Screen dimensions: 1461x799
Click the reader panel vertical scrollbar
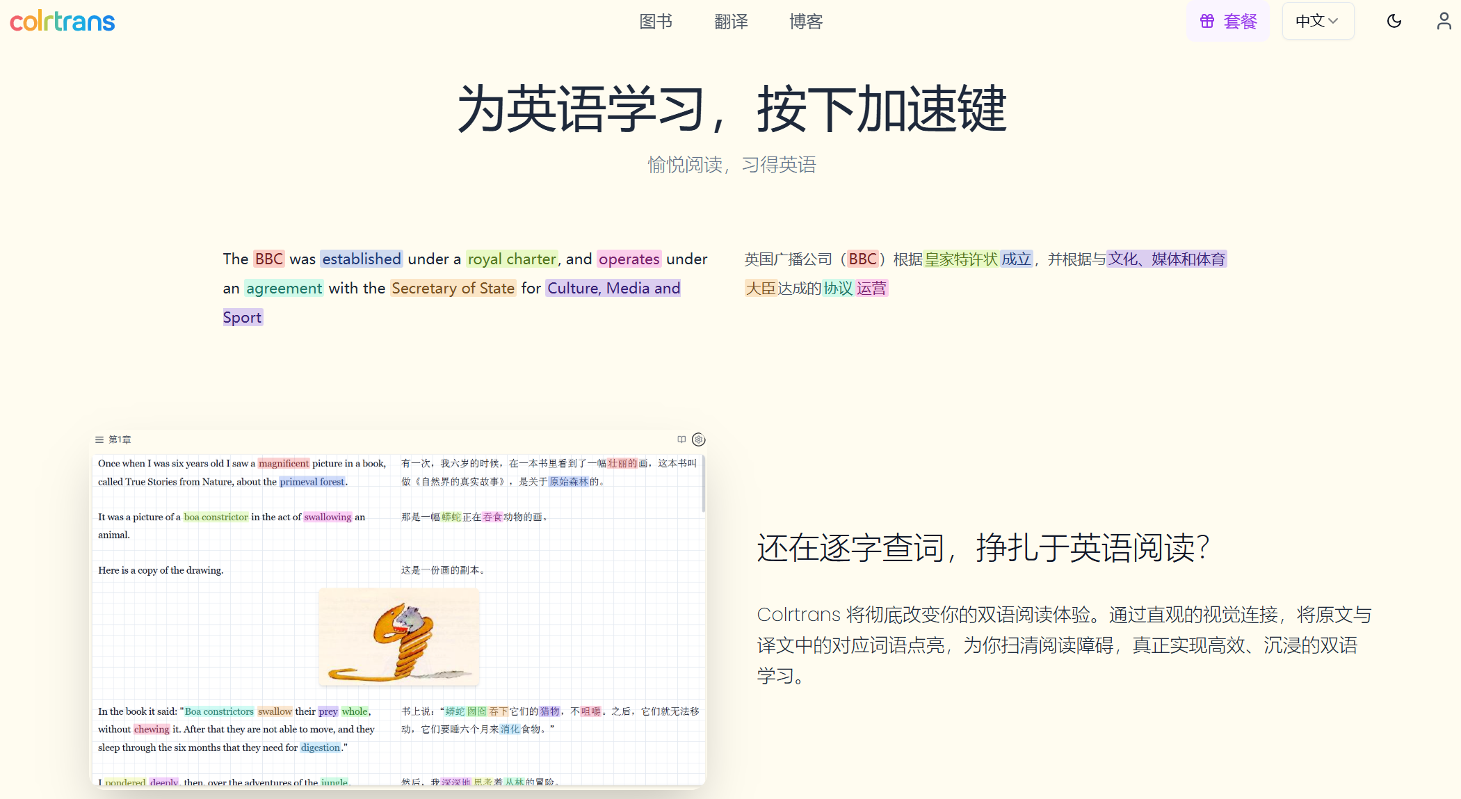pos(703,484)
